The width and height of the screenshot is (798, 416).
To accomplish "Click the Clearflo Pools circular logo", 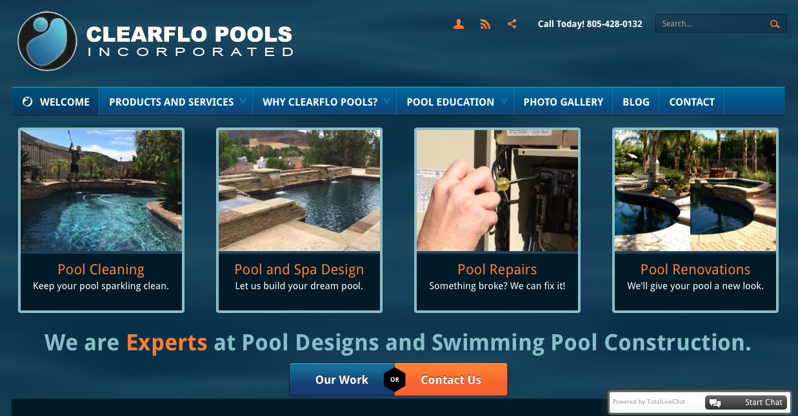I will [47, 41].
